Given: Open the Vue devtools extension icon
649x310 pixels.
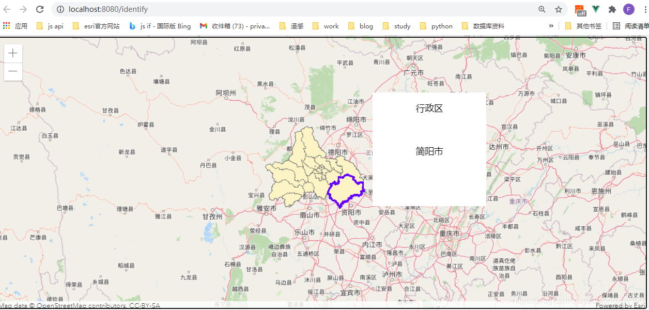Looking at the screenshot, I should 595,9.
